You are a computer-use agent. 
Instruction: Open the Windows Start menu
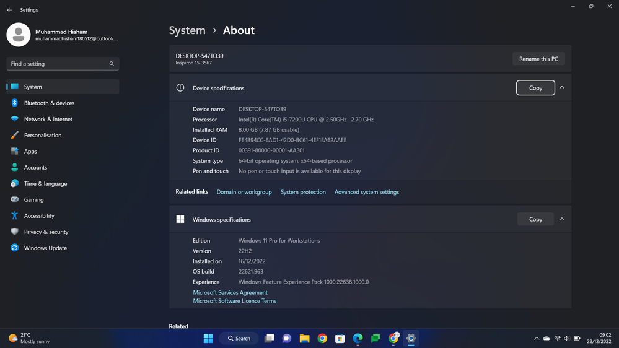pyautogui.click(x=208, y=338)
